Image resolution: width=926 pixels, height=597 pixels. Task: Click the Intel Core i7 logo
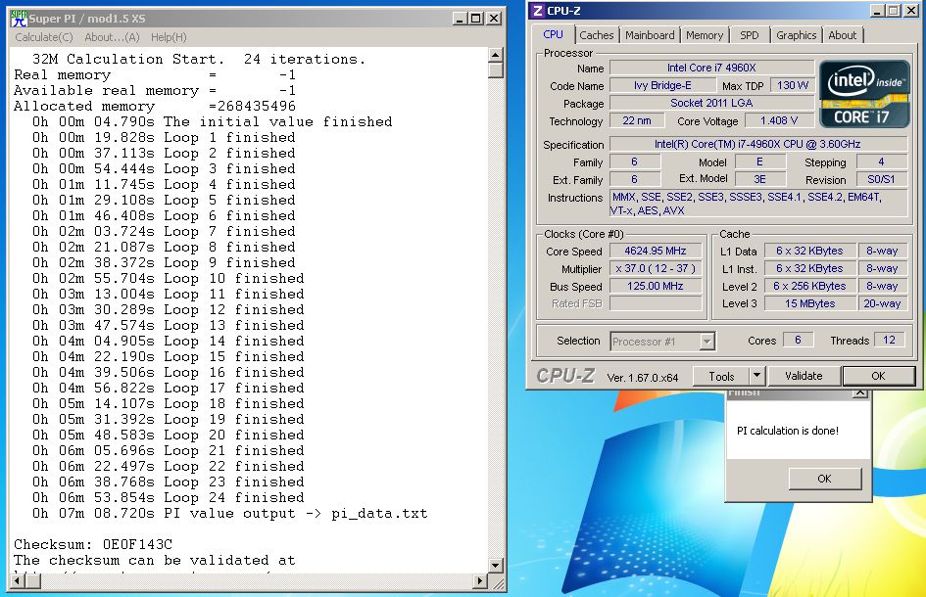[862, 94]
